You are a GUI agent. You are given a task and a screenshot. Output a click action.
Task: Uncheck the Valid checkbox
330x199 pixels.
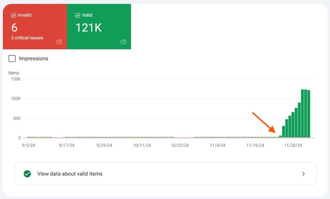pos(78,15)
